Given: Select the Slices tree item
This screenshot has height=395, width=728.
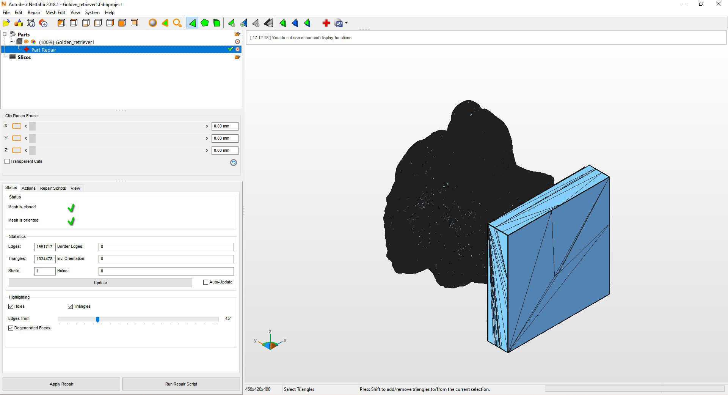Looking at the screenshot, I should (x=24, y=57).
